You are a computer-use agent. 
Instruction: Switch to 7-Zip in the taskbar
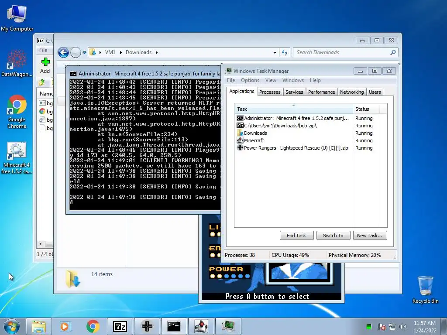120,326
